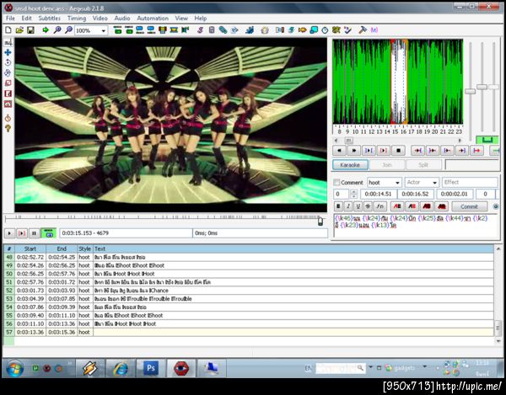Save subtitles with floppy disk icon

(x=30, y=30)
